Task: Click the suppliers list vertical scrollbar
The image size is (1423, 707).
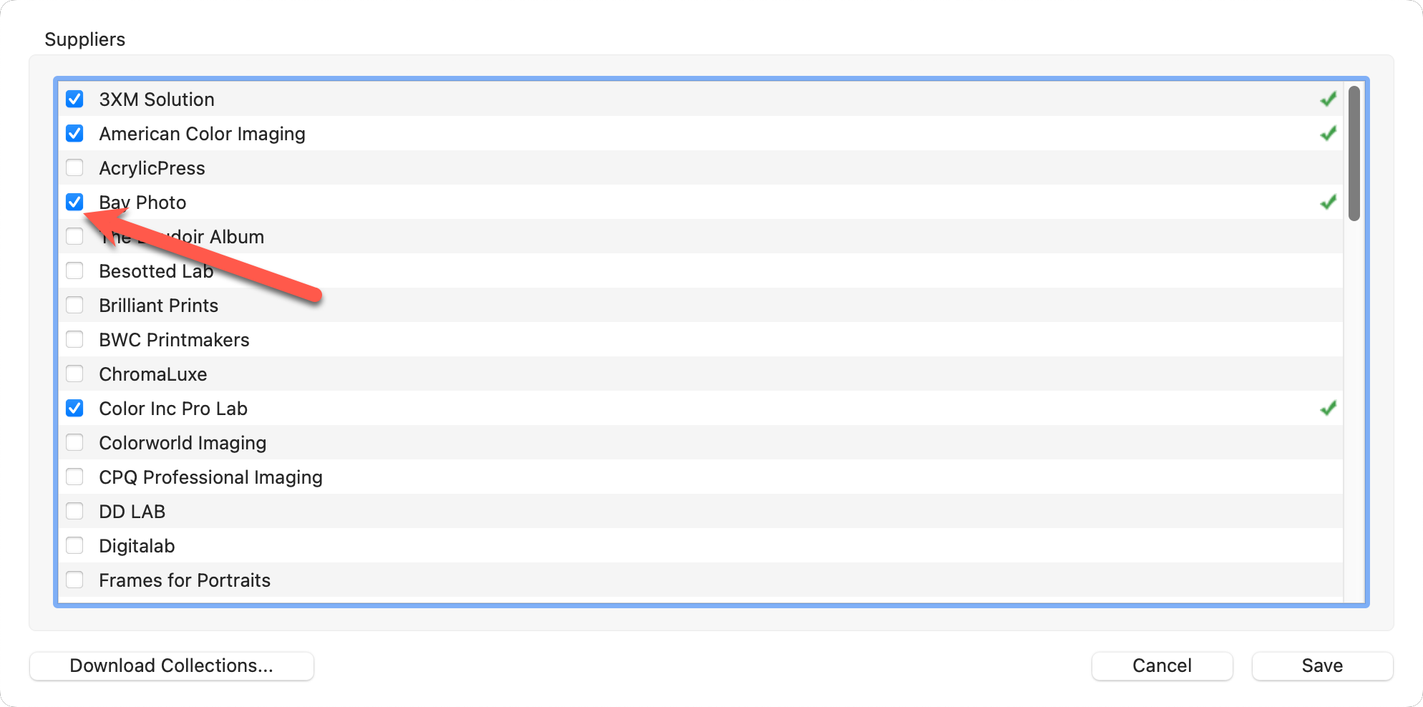Action: point(1354,154)
